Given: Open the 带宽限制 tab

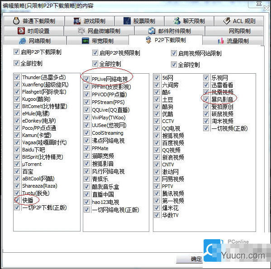Looking at the screenshot, I should tap(97, 41).
